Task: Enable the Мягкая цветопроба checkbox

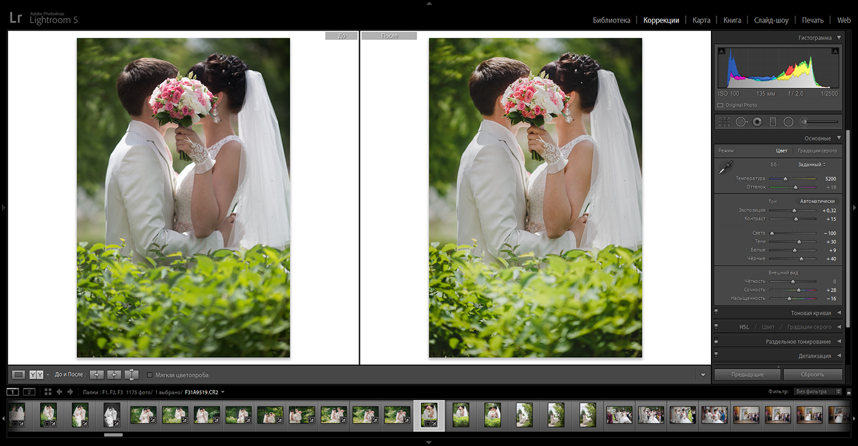Action: point(150,375)
